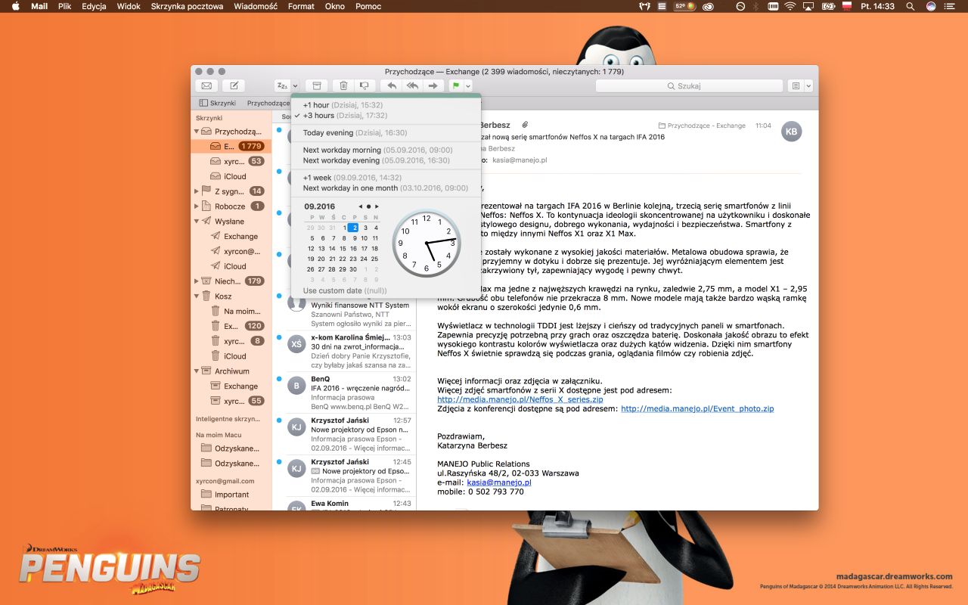Select Next workday evening option
968x605 pixels.
tap(386, 160)
